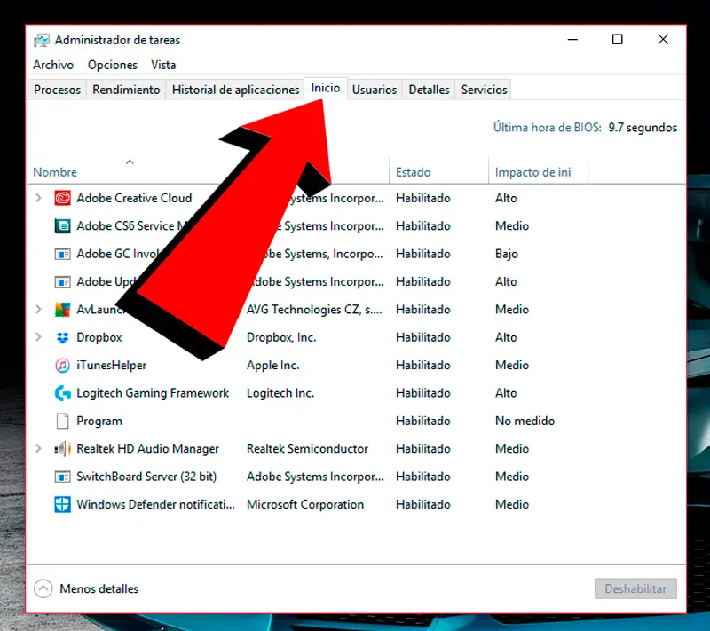Click the Dropbox, Inc. publisher cell
Screen dimensions: 710x631
coord(281,337)
